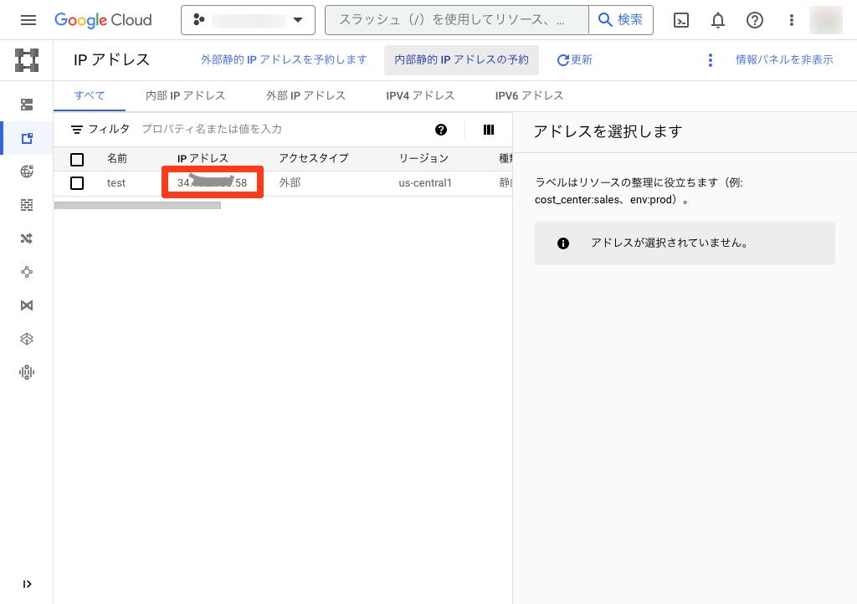The height and width of the screenshot is (604, 857).
Task: Activate Cloud Shell terminal icon
Action: (x=681, y=20)
